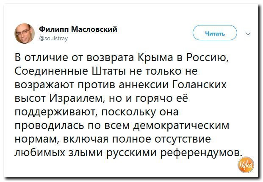Click the orange Nuka watermark logo
263x182 pixels.
point(246,165)
